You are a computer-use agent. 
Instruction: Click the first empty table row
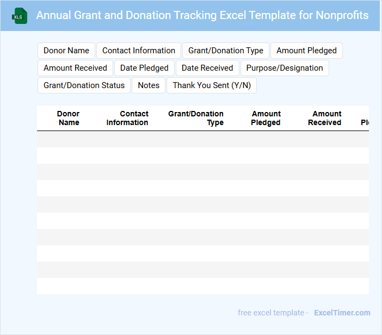[202, 139]
